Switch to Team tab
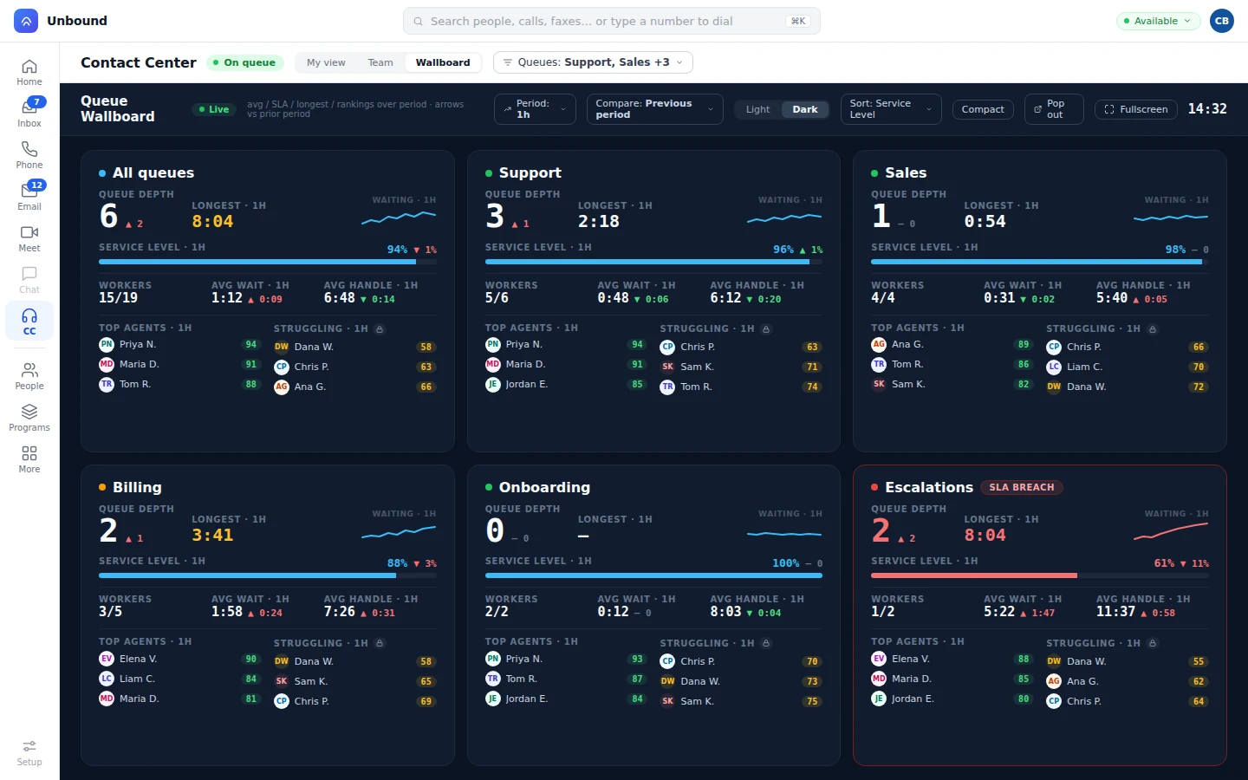1248x780 pixels. coord(380,62)
